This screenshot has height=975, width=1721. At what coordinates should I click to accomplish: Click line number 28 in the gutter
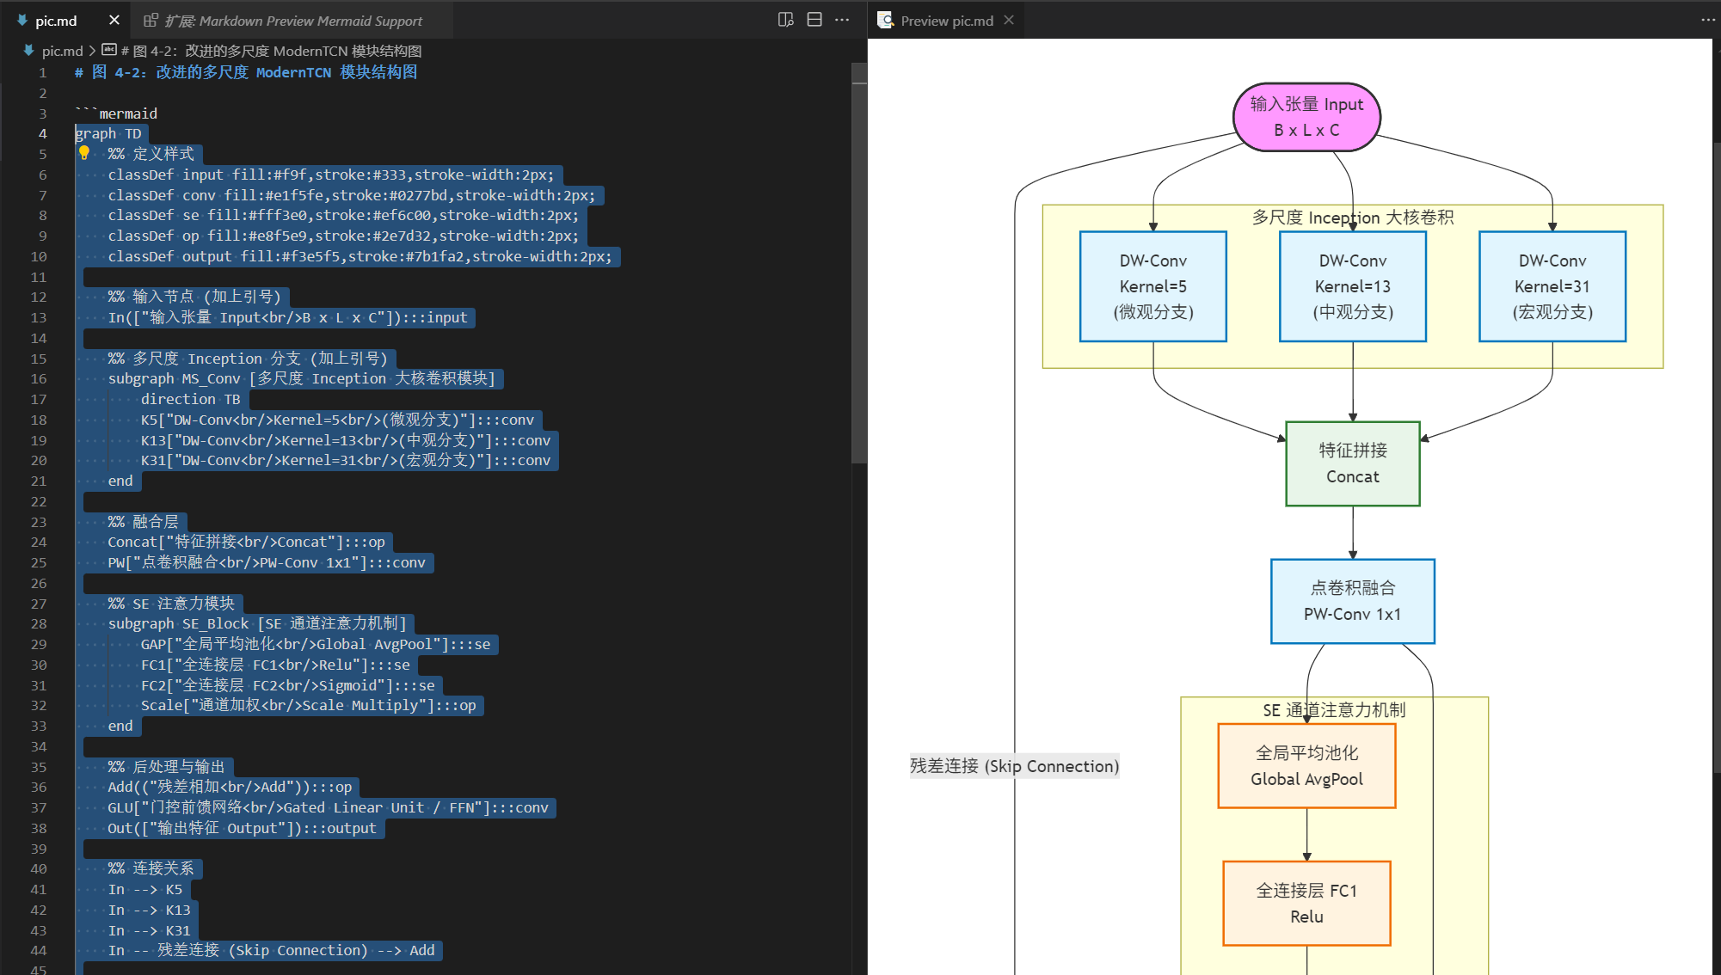pos(39,623)
